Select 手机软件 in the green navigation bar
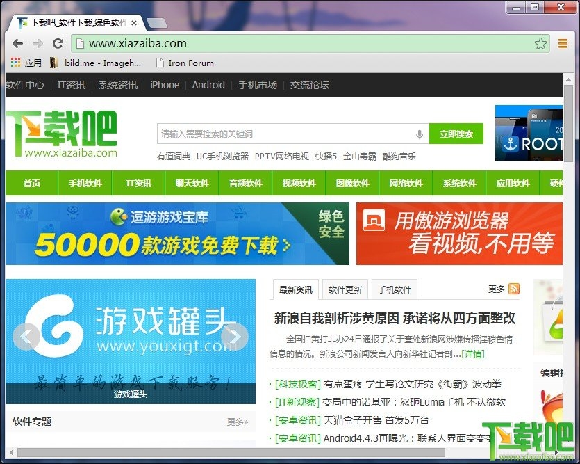The image size is (580, 464). (85, 183)
